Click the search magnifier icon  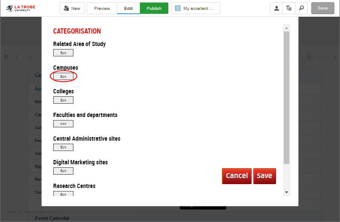tap(301, 8)
